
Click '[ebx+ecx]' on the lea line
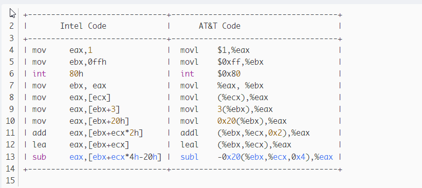108,145
